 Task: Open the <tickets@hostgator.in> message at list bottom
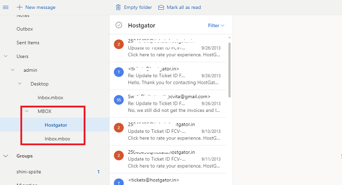(x=168, y=180)
